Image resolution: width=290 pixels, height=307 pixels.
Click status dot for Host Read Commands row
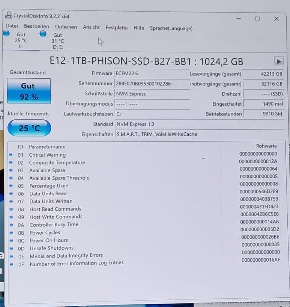coord(11,209)
